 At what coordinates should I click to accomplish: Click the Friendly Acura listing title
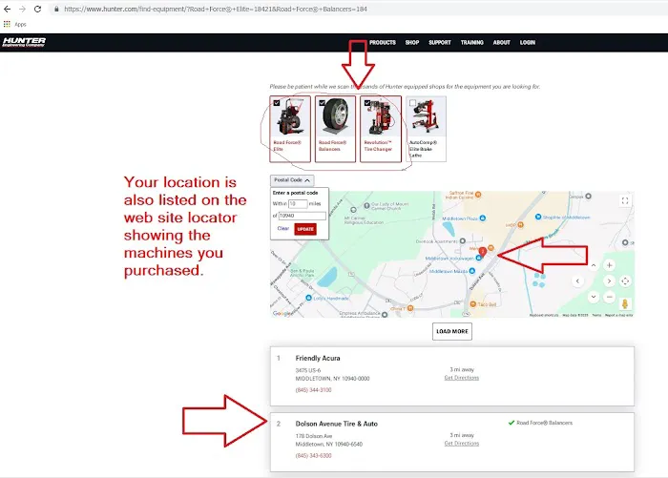[x=318, y=359]
